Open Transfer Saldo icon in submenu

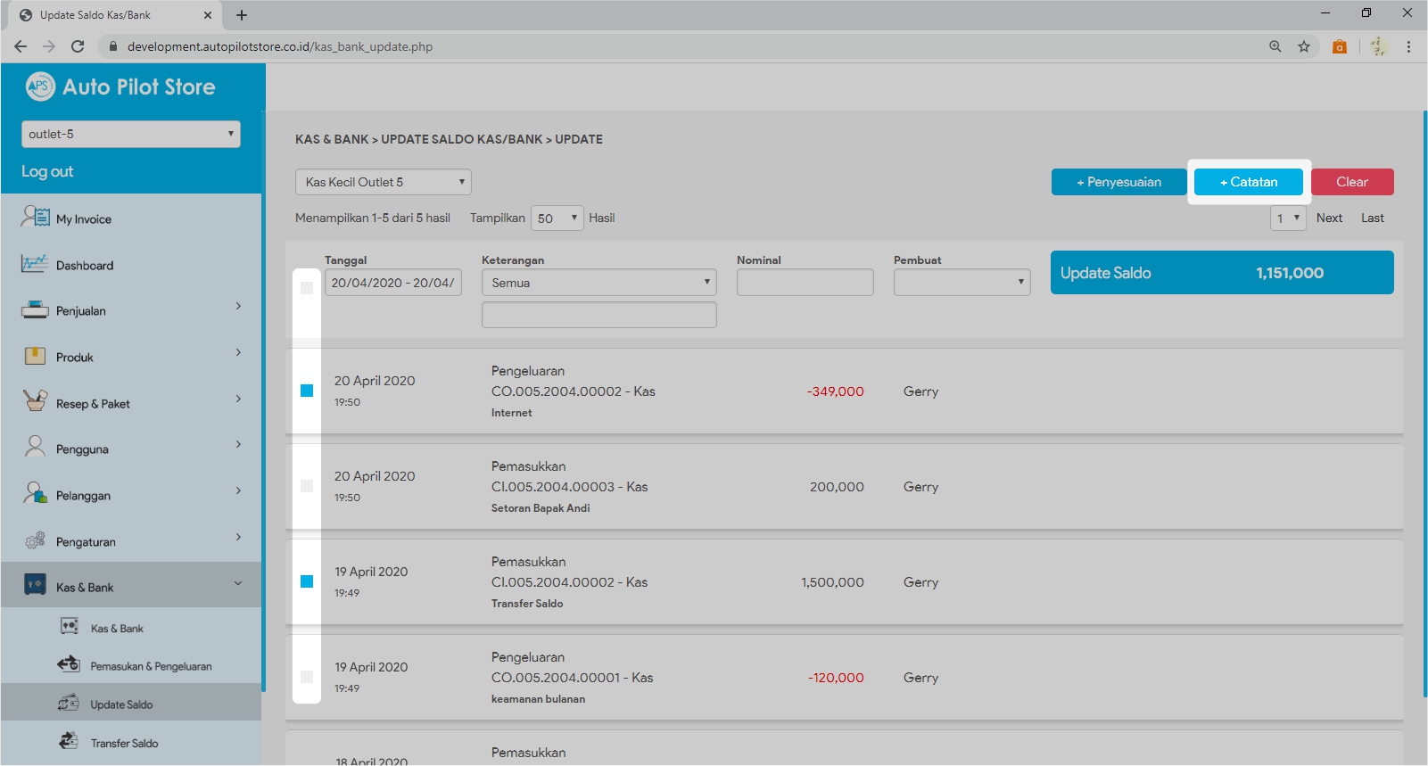coord(69,741)
